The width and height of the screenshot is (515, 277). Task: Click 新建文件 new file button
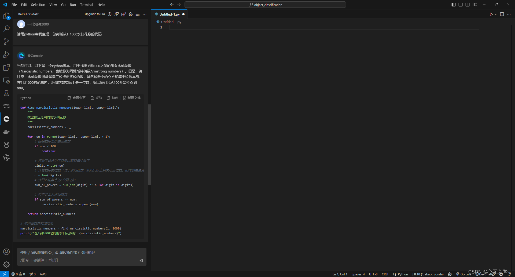pyautogui.click(x=132, y=98)
